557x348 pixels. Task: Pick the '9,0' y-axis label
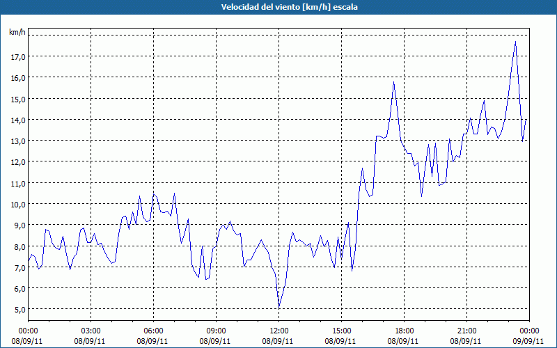click(x=19, y=225)
